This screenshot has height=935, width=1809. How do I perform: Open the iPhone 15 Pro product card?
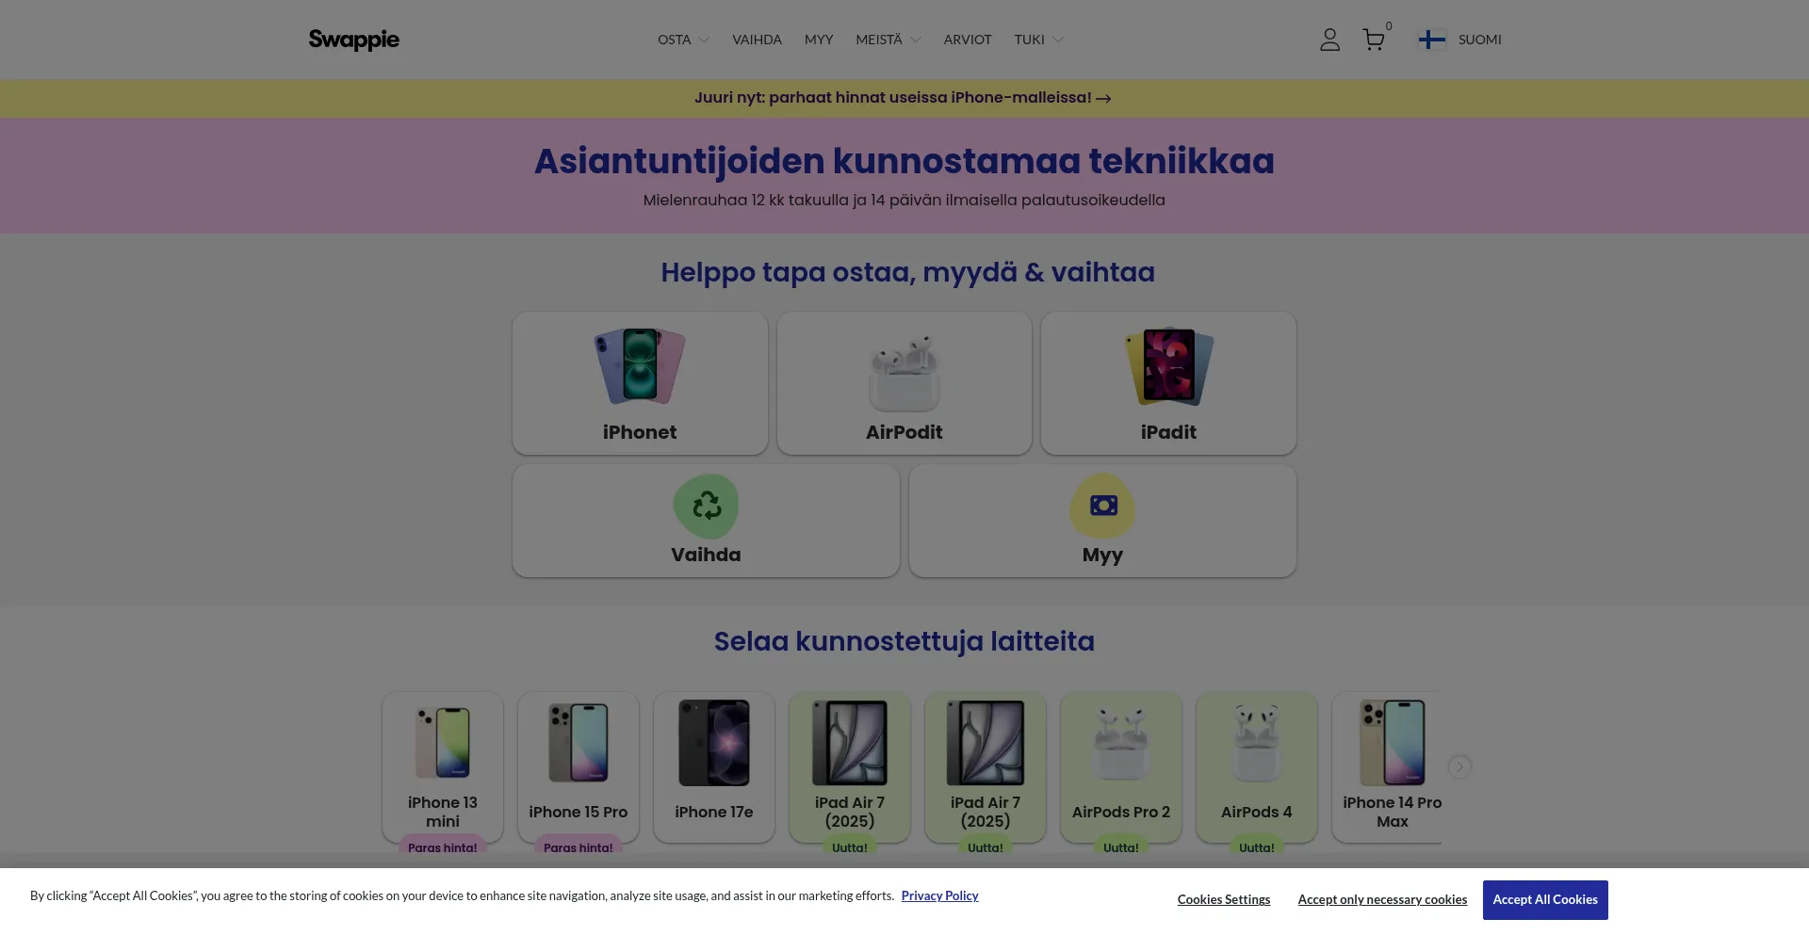579,767
